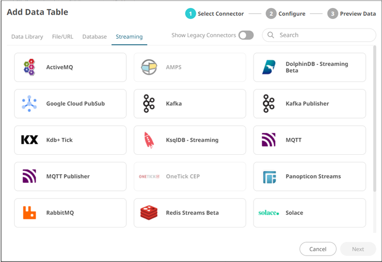Select the Kdb+ Tick KX icon
Viewport: 382px width, 262px height.
tap(29, 140)
